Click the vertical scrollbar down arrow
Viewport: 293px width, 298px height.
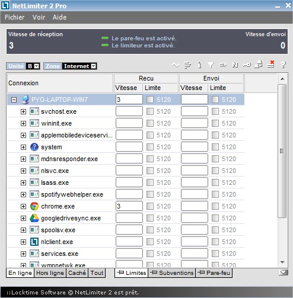click(x=282, y=262)
